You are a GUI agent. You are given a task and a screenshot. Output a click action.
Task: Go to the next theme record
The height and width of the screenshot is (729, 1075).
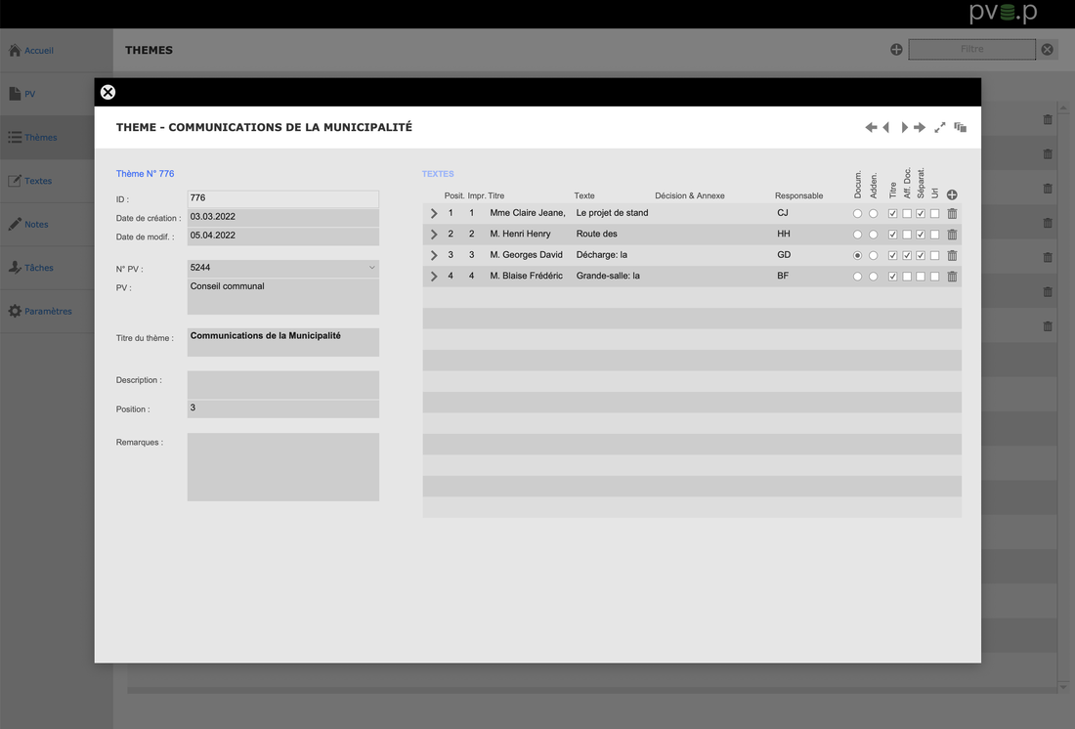(904, 128)
